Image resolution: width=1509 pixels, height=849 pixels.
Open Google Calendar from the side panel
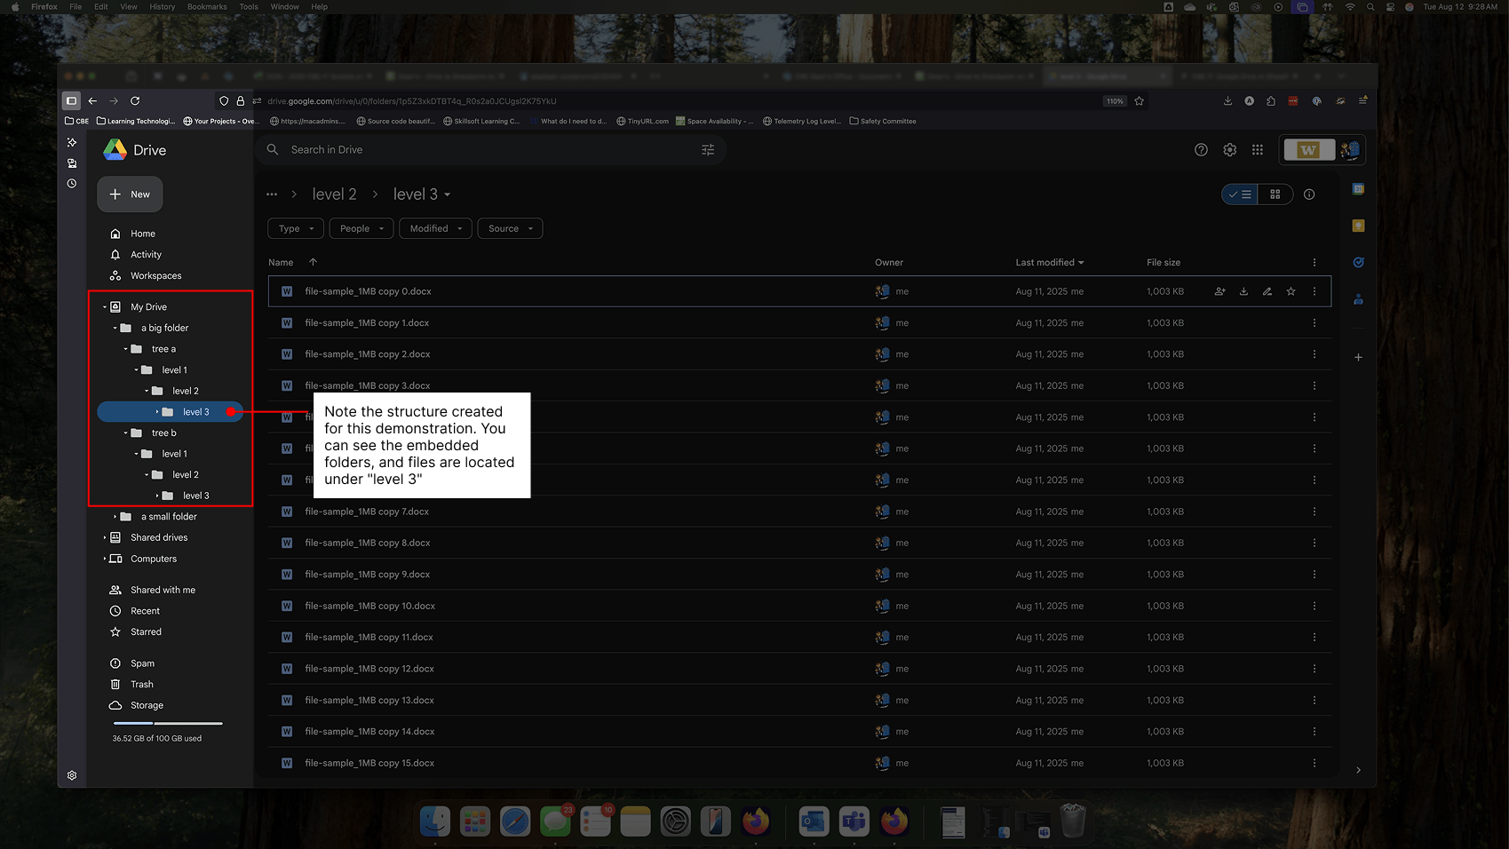[1358, 188]
